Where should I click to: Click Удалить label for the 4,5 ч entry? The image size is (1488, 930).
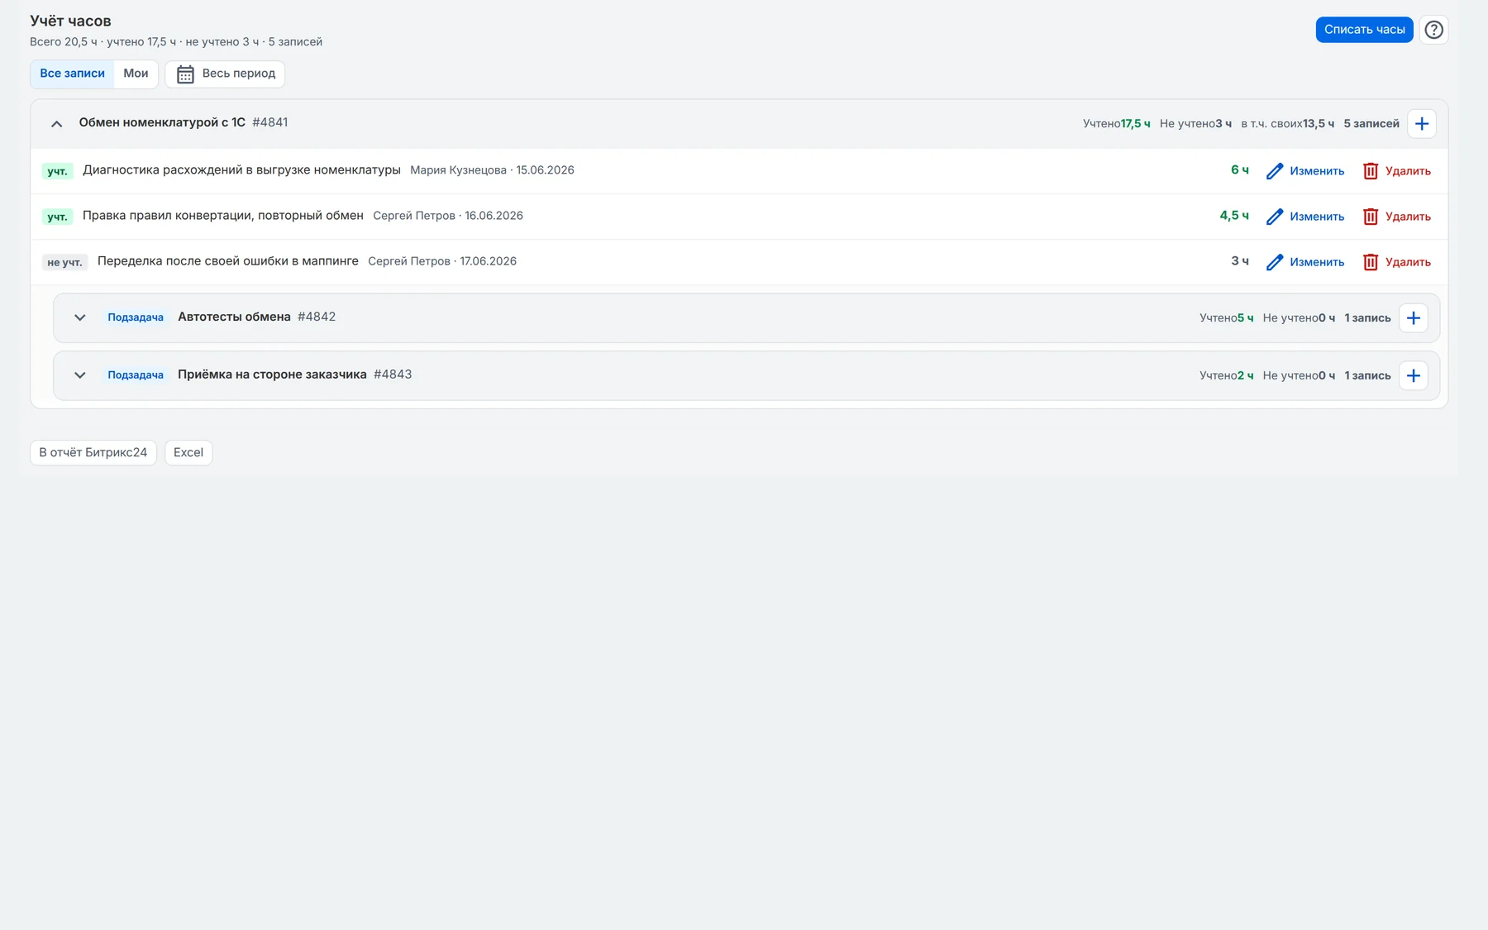1408,217
